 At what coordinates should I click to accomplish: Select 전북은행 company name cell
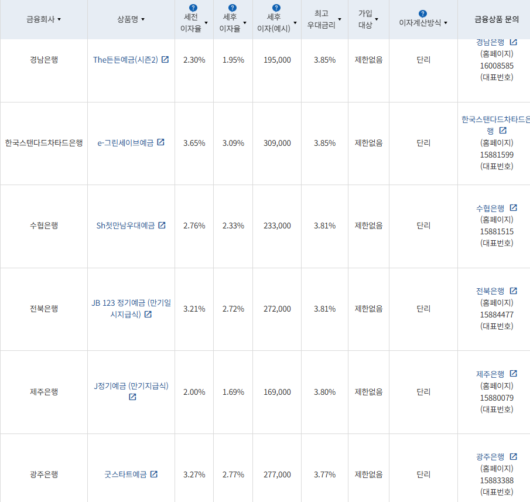pos(44,309)
